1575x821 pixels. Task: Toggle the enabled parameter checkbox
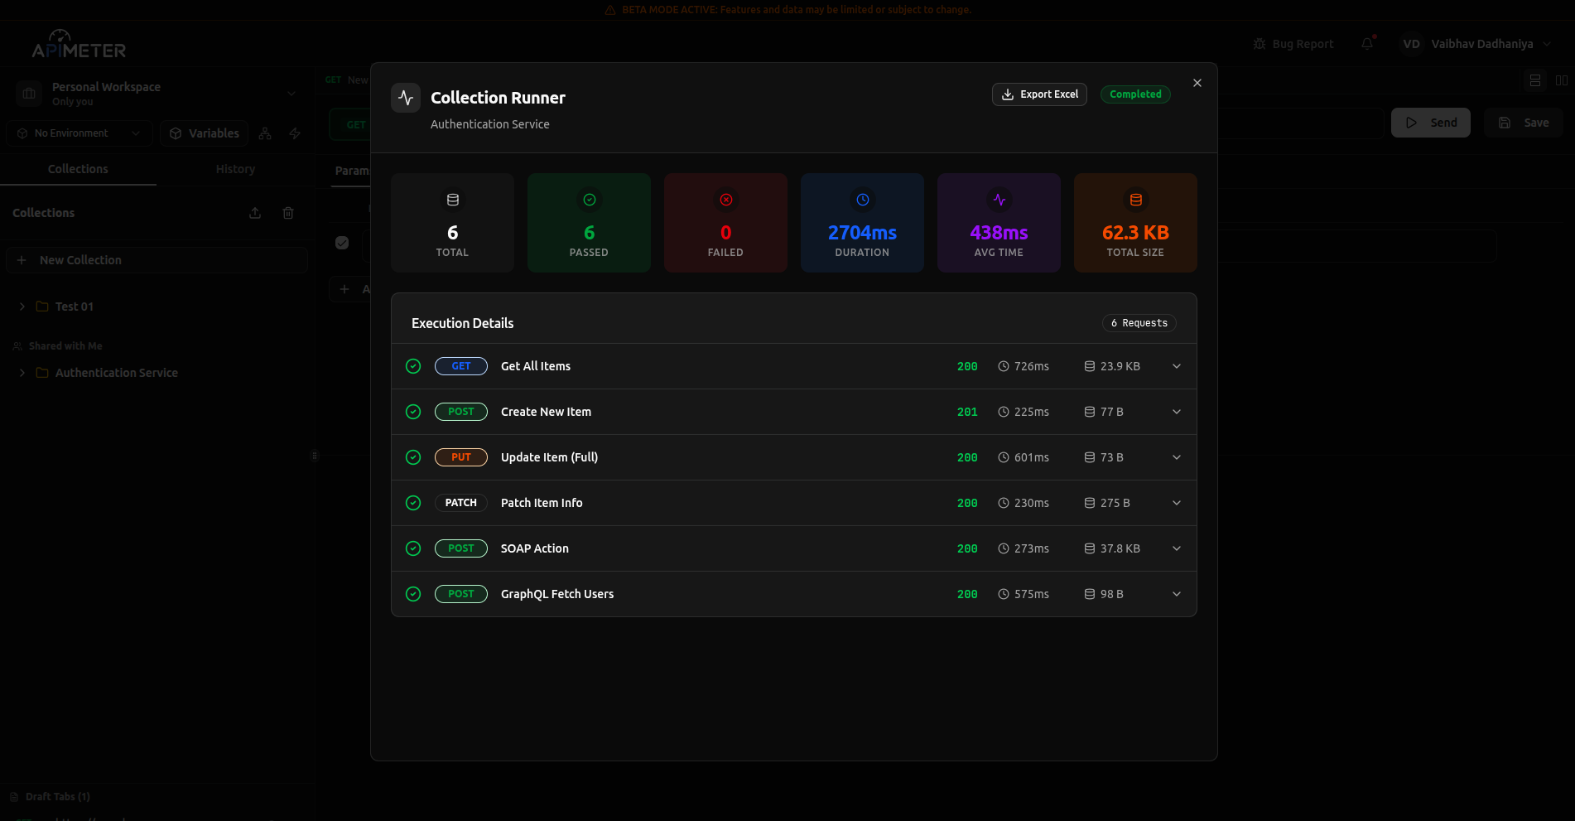pyautogui.click(x=342, y=242)
